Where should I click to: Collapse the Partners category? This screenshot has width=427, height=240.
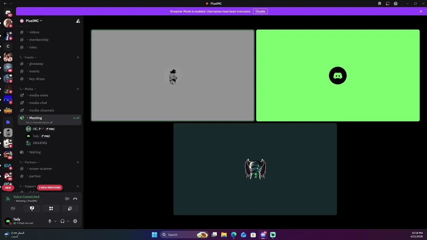coord(30,162)
